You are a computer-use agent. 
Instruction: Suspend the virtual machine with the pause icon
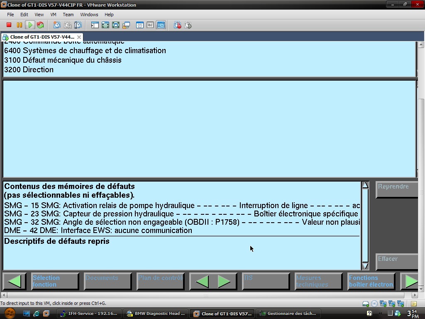[20, 25]
